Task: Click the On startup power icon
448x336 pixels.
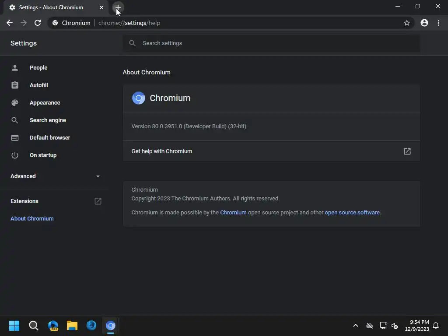Action: pos(15,155)
